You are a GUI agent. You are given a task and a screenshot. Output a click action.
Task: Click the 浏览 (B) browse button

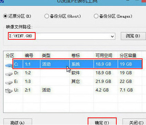[x=133, y=36]
